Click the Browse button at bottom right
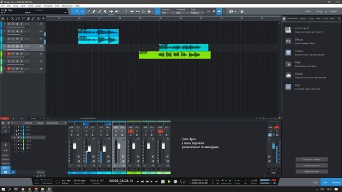The width and height of the screenshot is (342, 192). coord(336,182)
